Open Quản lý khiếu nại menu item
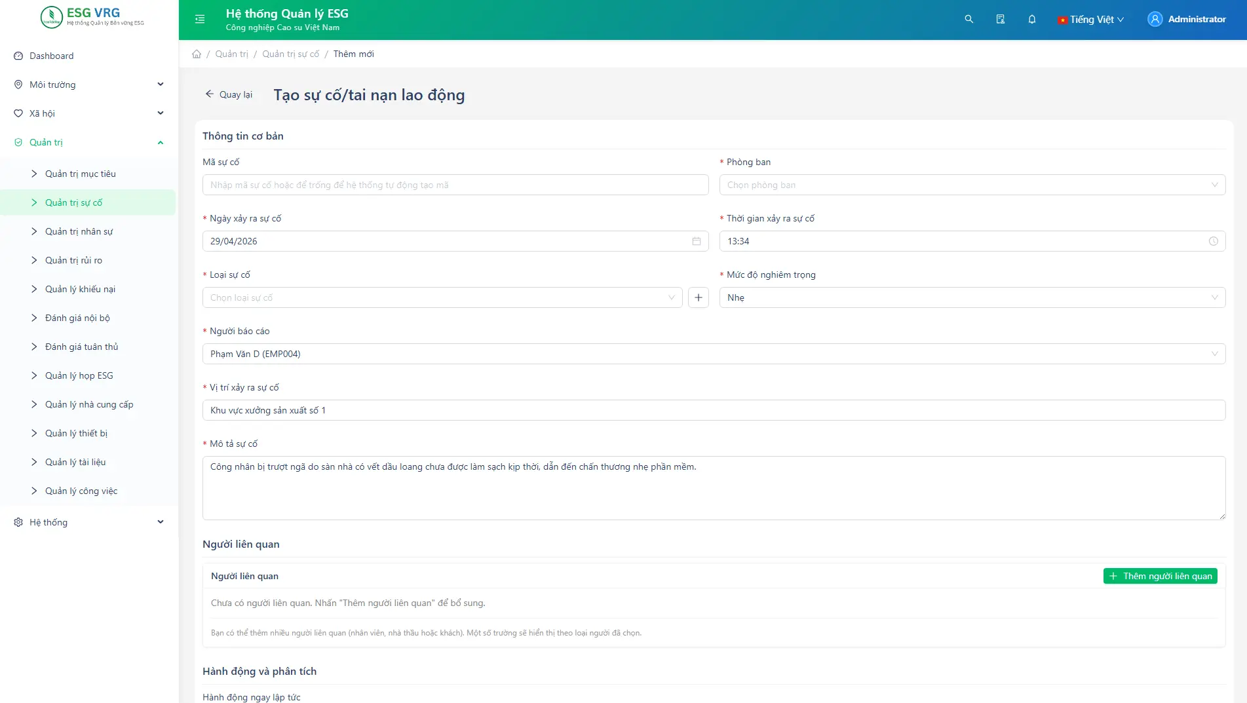The height and width of the screenshot is (703, 1247). point(88,289)
